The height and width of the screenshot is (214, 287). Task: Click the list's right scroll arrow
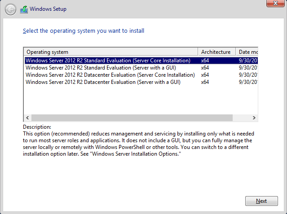click(254, 118)
